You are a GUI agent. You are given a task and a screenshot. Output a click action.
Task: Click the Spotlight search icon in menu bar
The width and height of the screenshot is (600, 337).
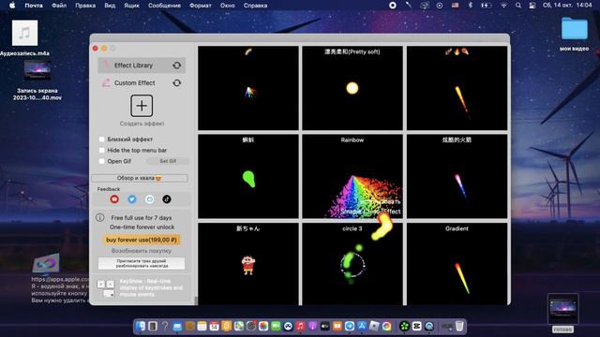tap(518, 6)
